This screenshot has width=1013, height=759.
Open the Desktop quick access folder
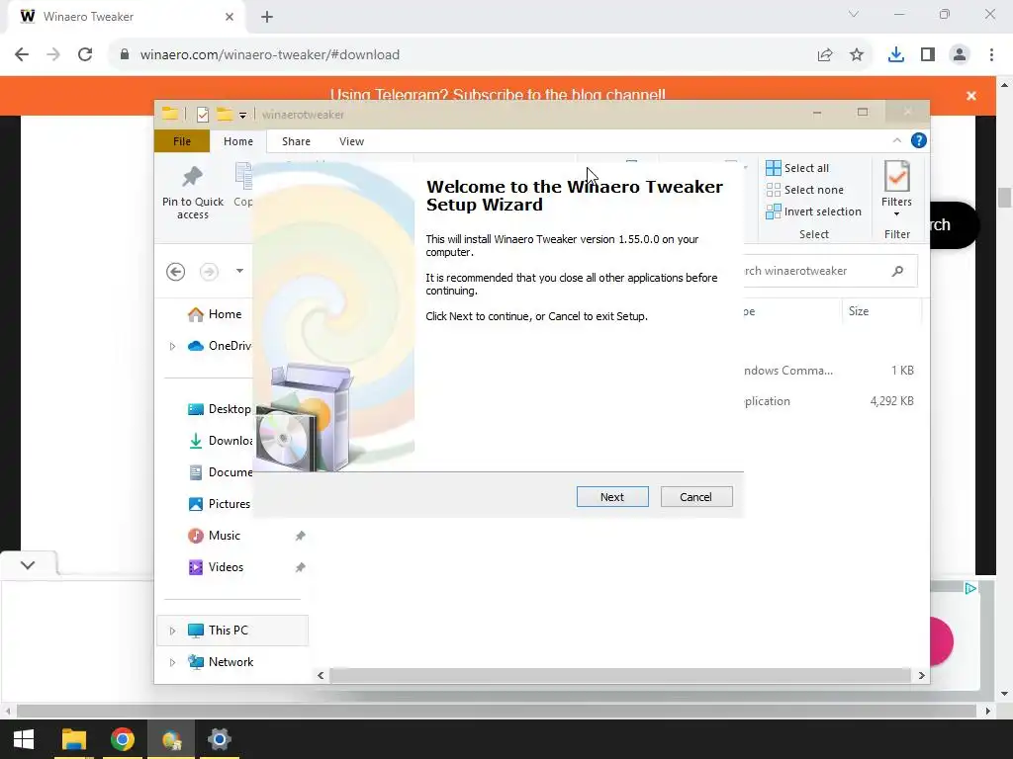pyautogui.click(x=219, y=409)
